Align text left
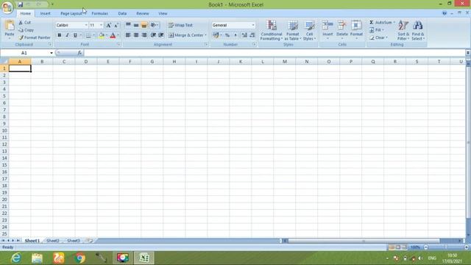Image resolution: width=471 pixels, height=265 pixels. pyautogui.click(x=128, y=35)
